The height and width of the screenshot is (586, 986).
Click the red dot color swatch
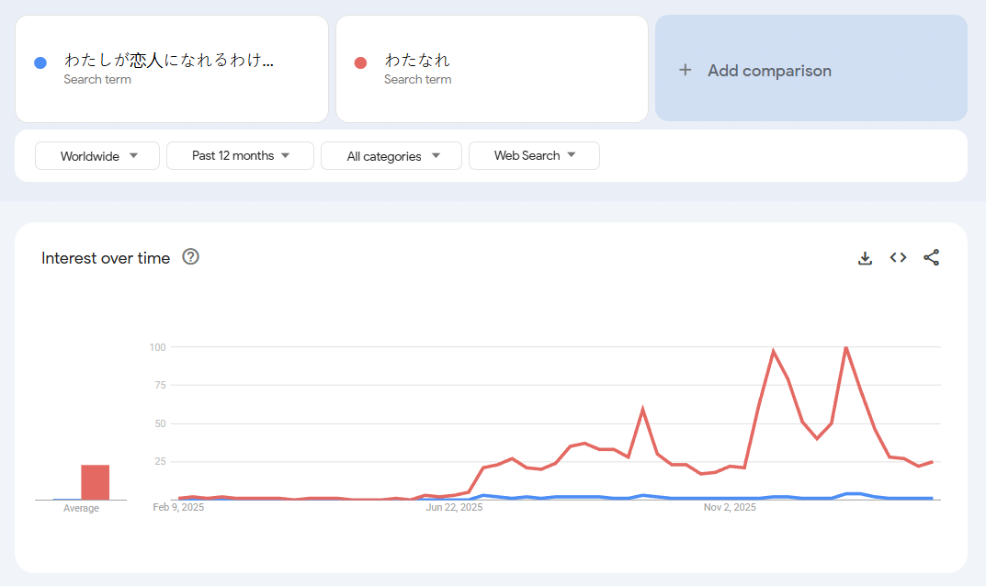coord(360,62)
